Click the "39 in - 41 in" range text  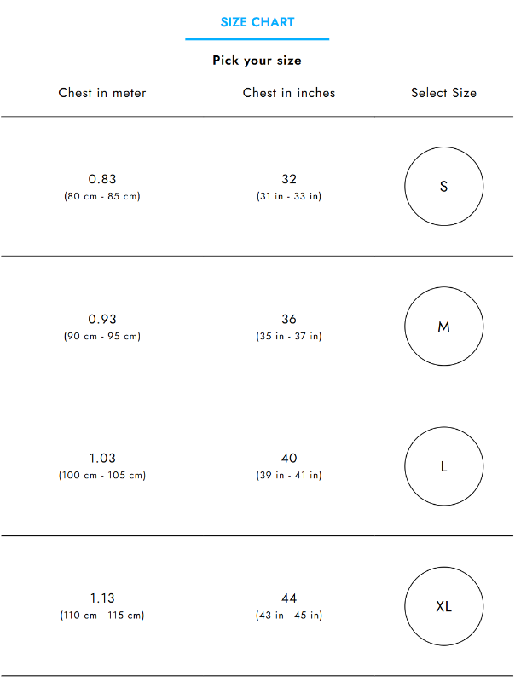(289, 476)
